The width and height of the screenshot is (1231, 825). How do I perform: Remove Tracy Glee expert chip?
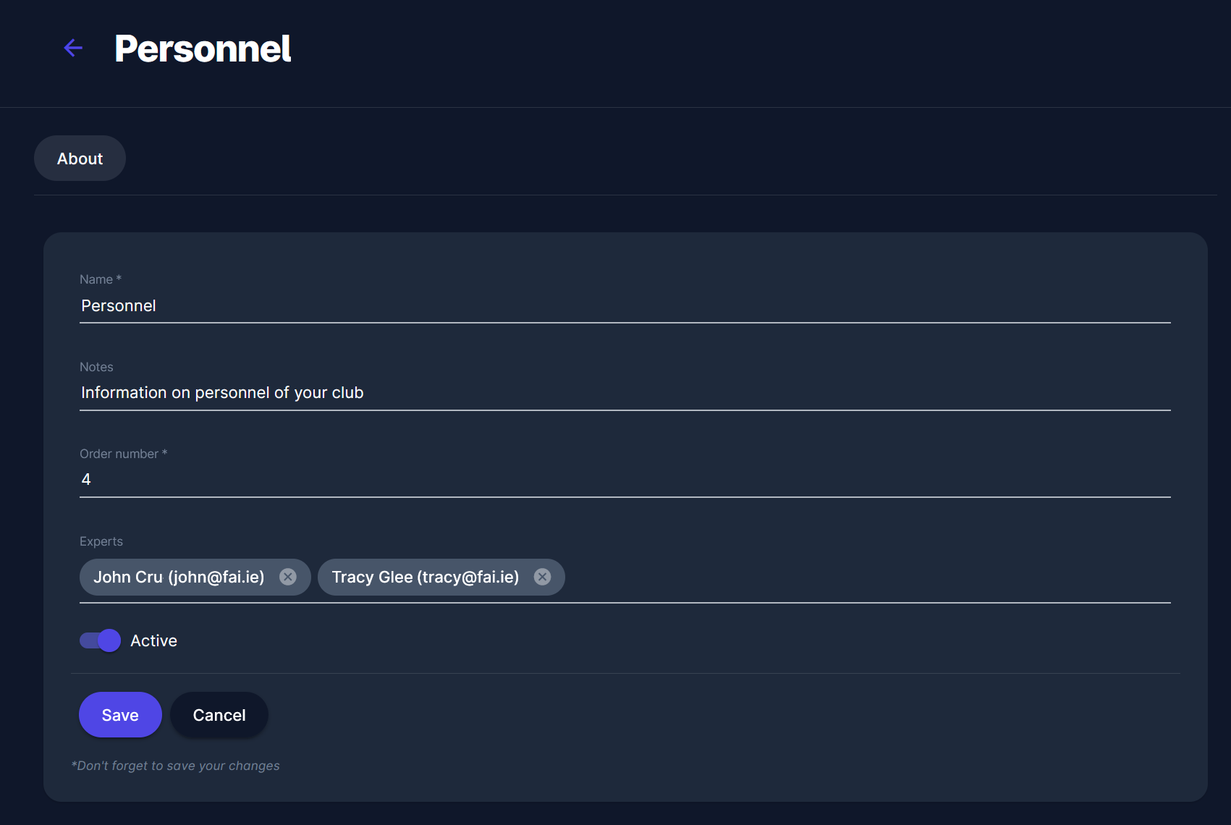point(542,577)
